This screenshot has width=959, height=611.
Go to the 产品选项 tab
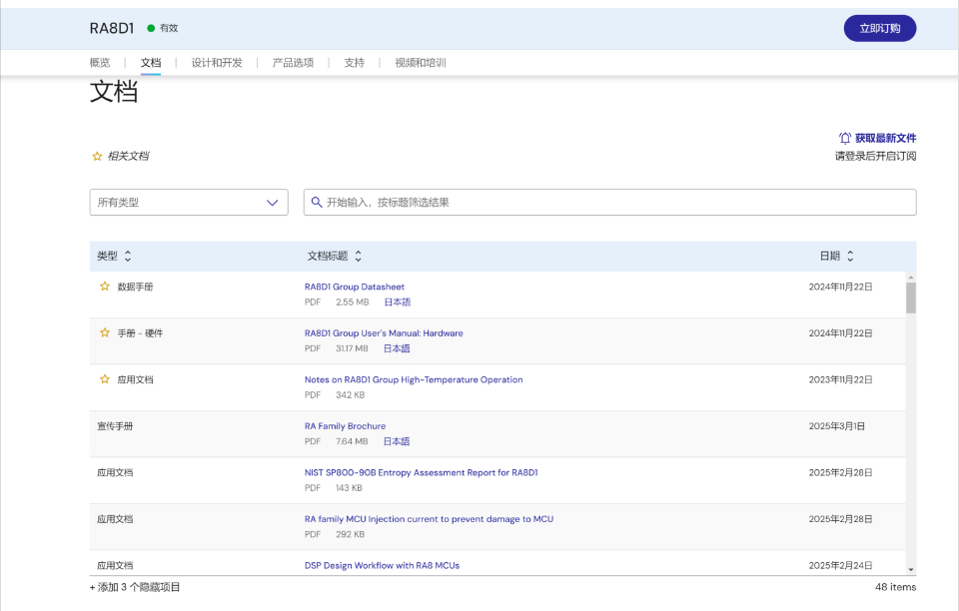click(293, 63)
